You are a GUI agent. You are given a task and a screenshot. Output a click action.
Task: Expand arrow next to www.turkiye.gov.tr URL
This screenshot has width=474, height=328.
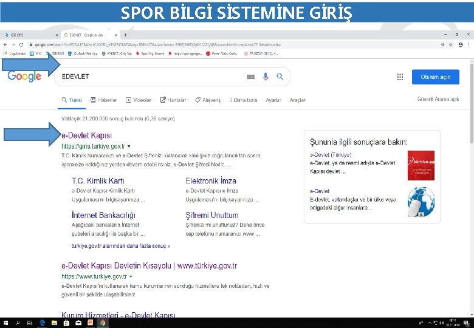[x=131, y=276]
